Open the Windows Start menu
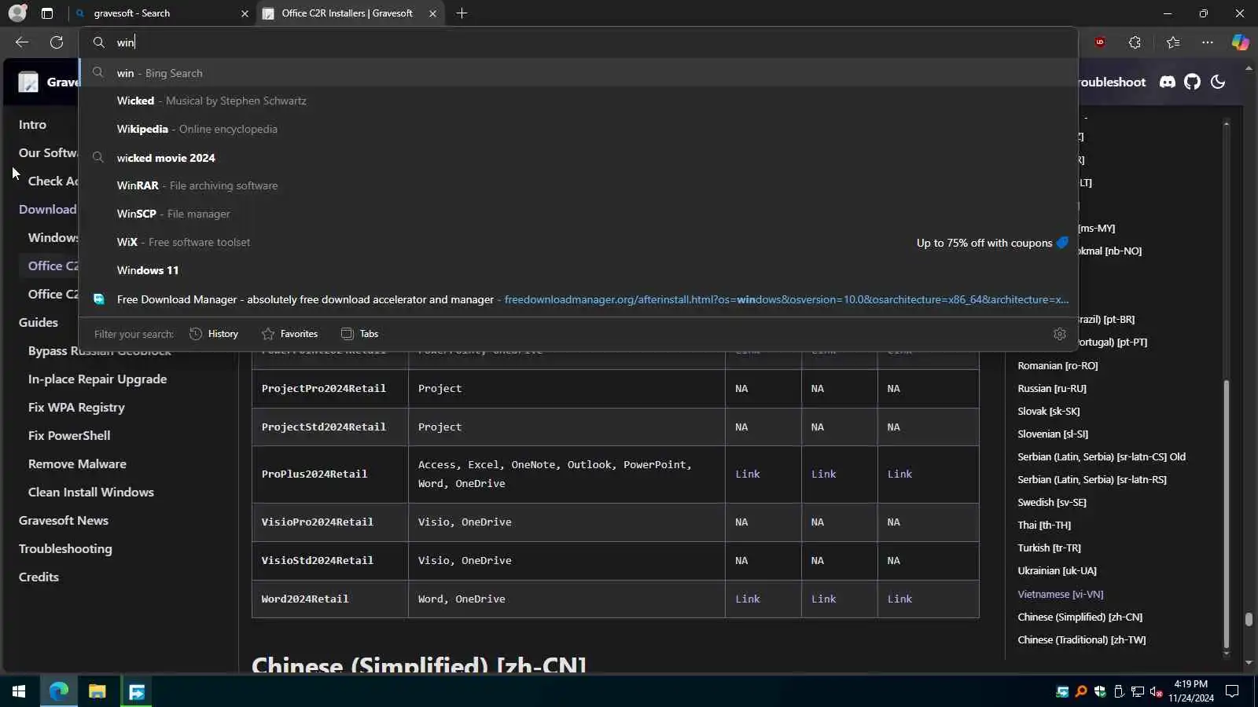This screenshot has width=1258, height=707. point(19,691)
